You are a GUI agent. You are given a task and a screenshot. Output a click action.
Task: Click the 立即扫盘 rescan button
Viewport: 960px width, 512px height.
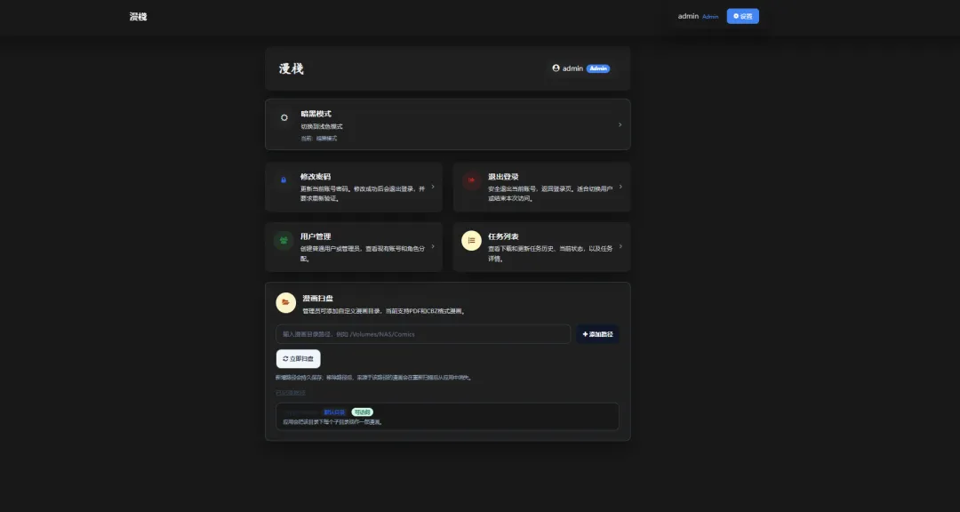click(x=298, y=359)
